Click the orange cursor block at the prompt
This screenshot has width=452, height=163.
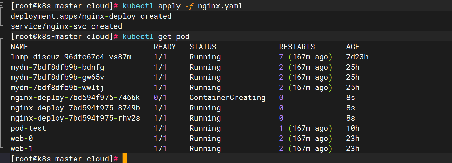tap(124, 158)
